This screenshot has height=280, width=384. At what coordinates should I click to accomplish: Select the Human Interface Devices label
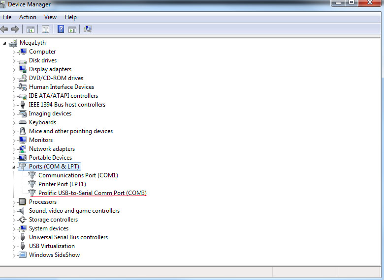click(x=62, y=87)
